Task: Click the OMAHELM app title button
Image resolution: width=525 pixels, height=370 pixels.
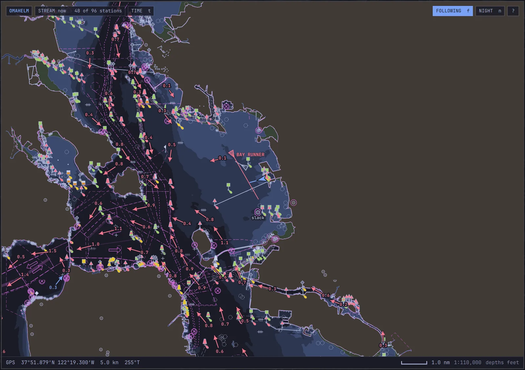Action: coord(19,11)
